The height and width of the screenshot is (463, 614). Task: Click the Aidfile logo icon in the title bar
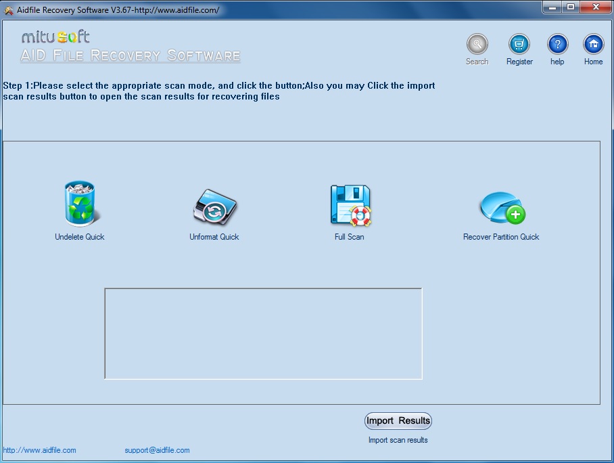pyautogui.click(x=7, y=7)
